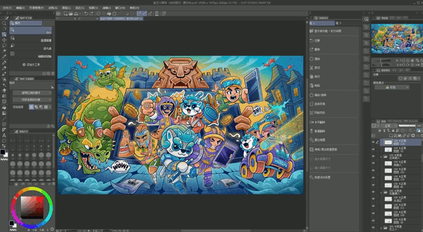
Task: Collapse the layer folder above layer 192
Action: point(381,156)
